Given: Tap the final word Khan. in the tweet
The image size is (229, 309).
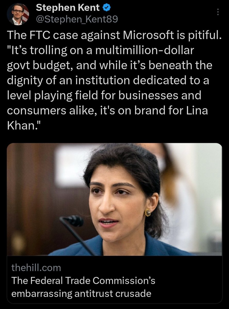Looking at the screenshot, I should click(24, 125).
